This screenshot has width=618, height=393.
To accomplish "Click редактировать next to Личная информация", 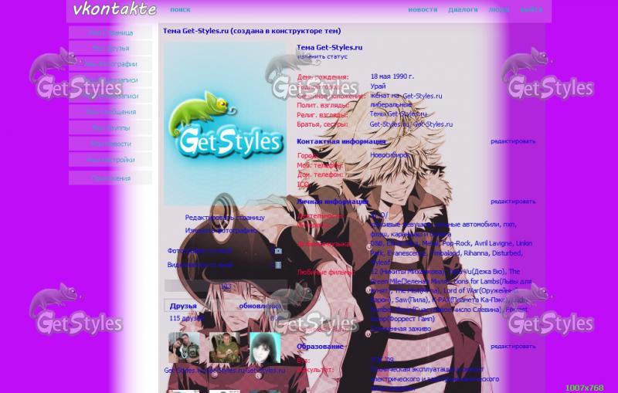I will tap(513, 202).
